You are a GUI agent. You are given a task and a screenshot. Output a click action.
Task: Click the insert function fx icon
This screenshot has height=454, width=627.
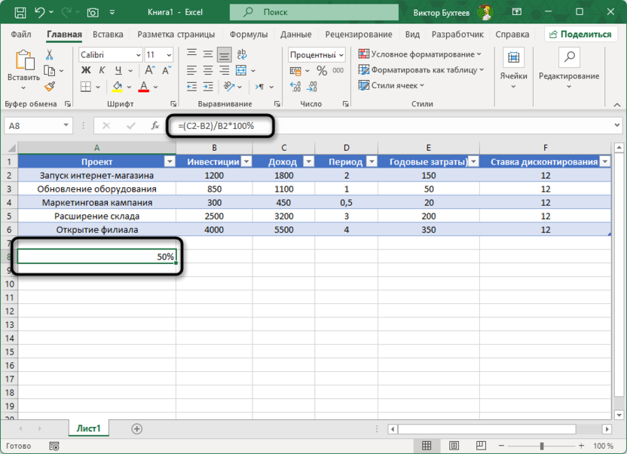pyautogui.click(x=155, y=126)
